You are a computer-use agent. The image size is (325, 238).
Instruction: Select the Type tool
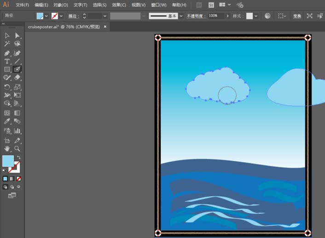coord(7,61)
